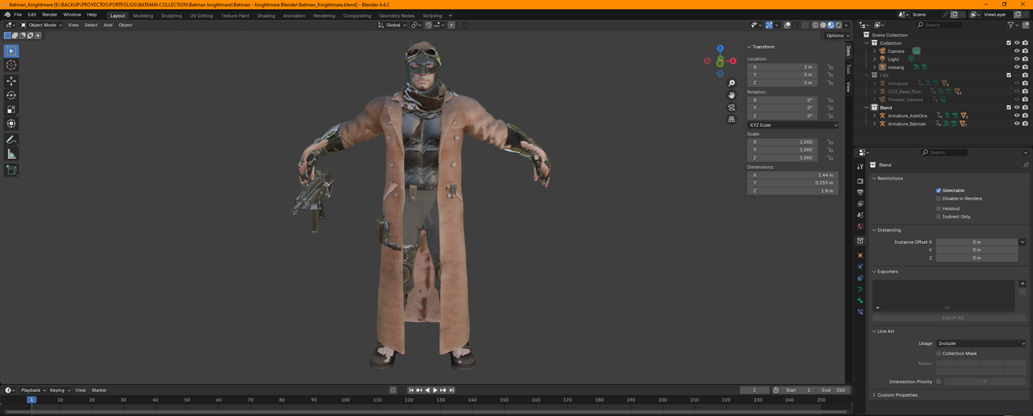
Task: Activate the Measure ruler tool
Action: point(11,154)
